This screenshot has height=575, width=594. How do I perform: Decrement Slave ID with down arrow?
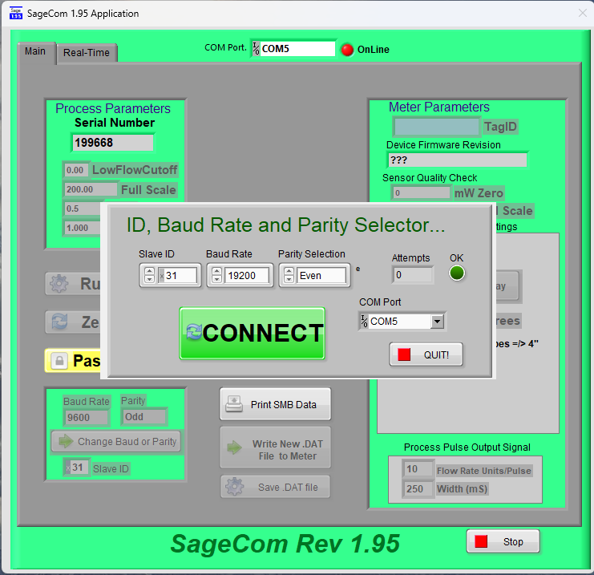(150, 279)
